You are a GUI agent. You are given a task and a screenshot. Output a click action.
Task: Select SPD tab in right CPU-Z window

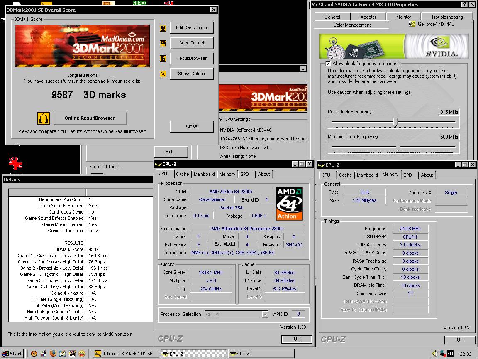(407, 175)
